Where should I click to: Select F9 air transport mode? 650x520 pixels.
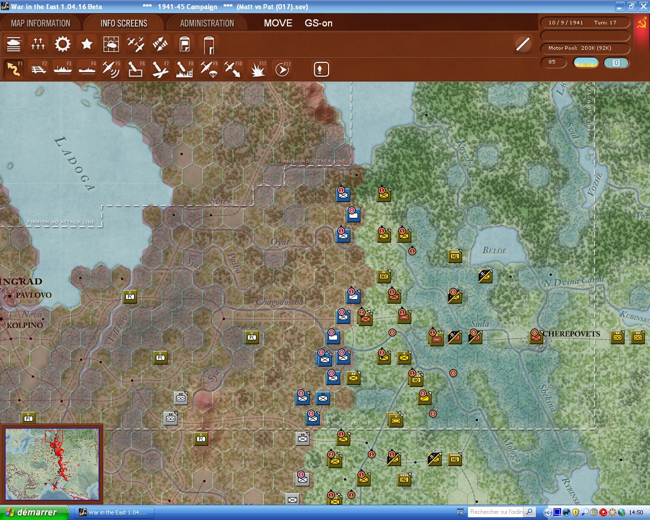pos(209,69)
